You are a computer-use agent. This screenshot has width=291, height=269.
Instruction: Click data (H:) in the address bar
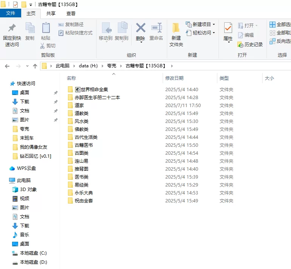click(88, 66)
